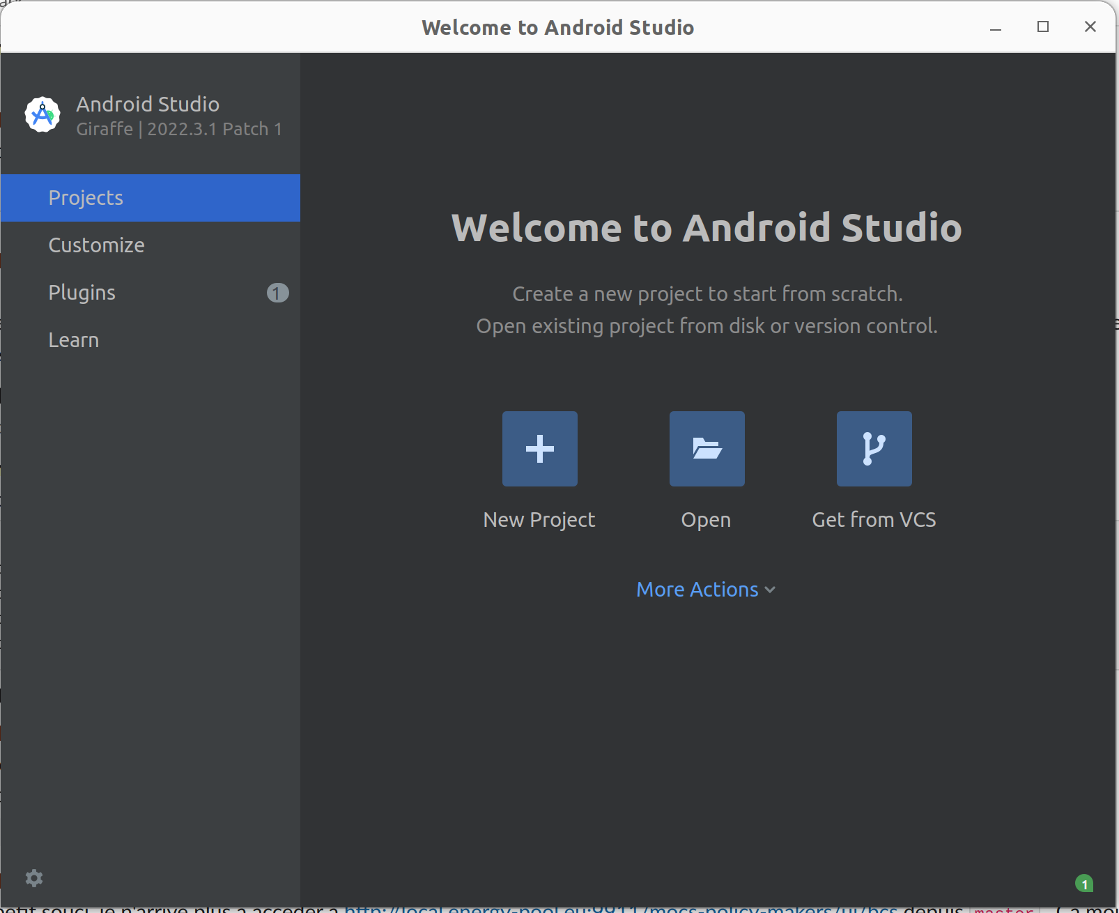Close the Welcome to Android Studio window
This screenshot has width=1119, height=913.
1090,27
